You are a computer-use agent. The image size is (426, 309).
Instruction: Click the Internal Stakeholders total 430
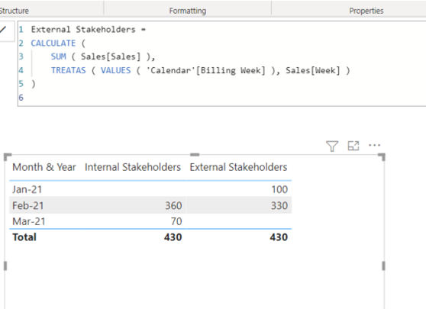coord(173,237)
